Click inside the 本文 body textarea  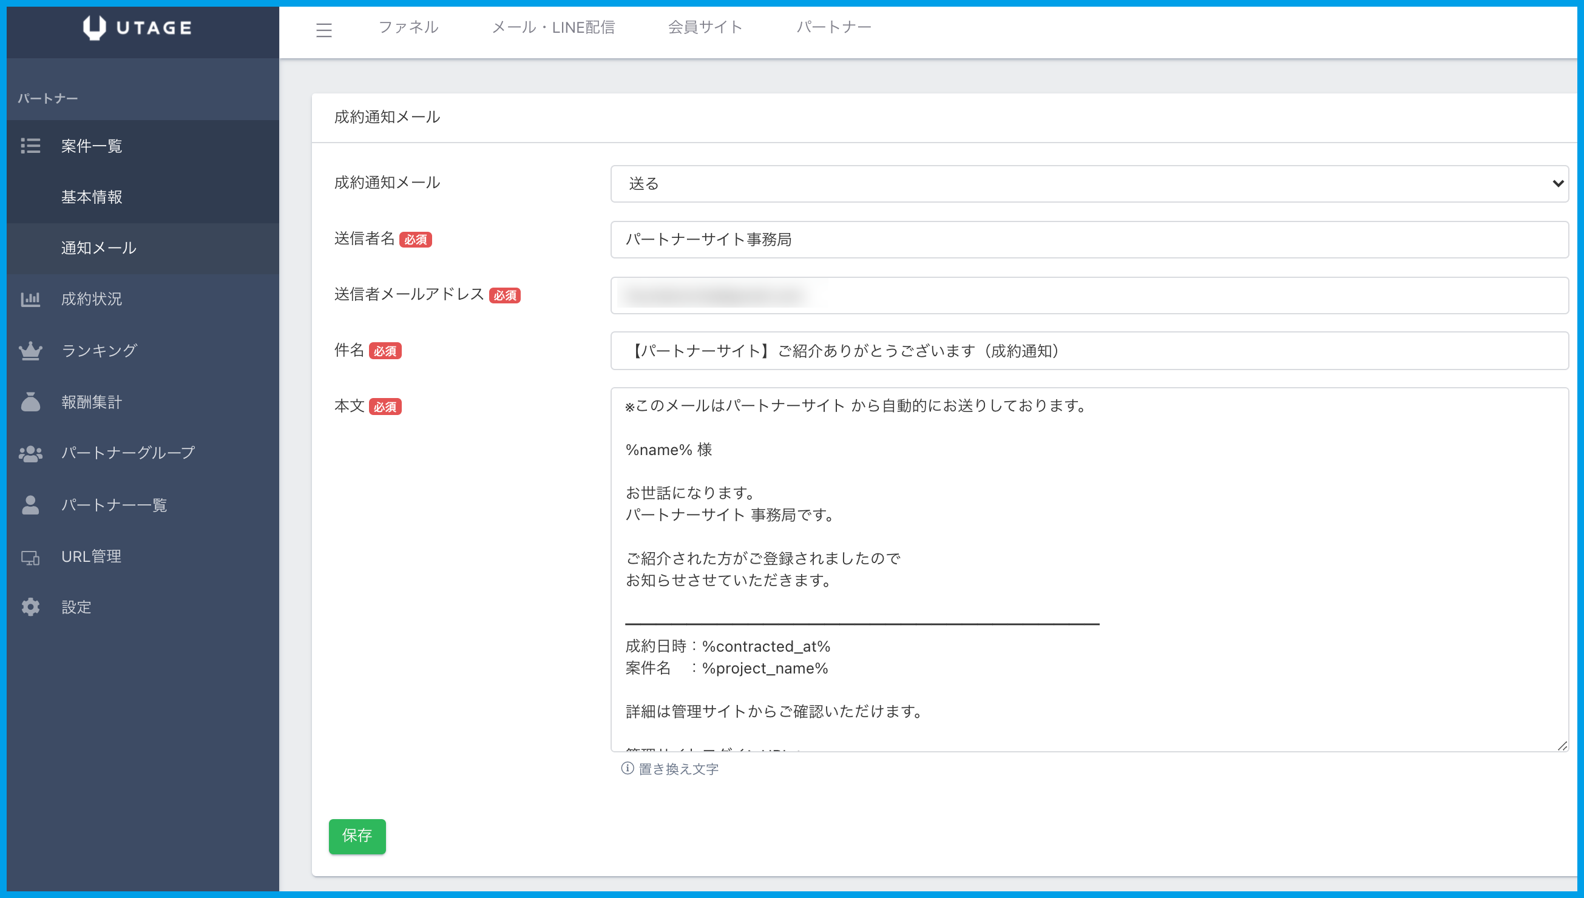(x=1089, y=567)
